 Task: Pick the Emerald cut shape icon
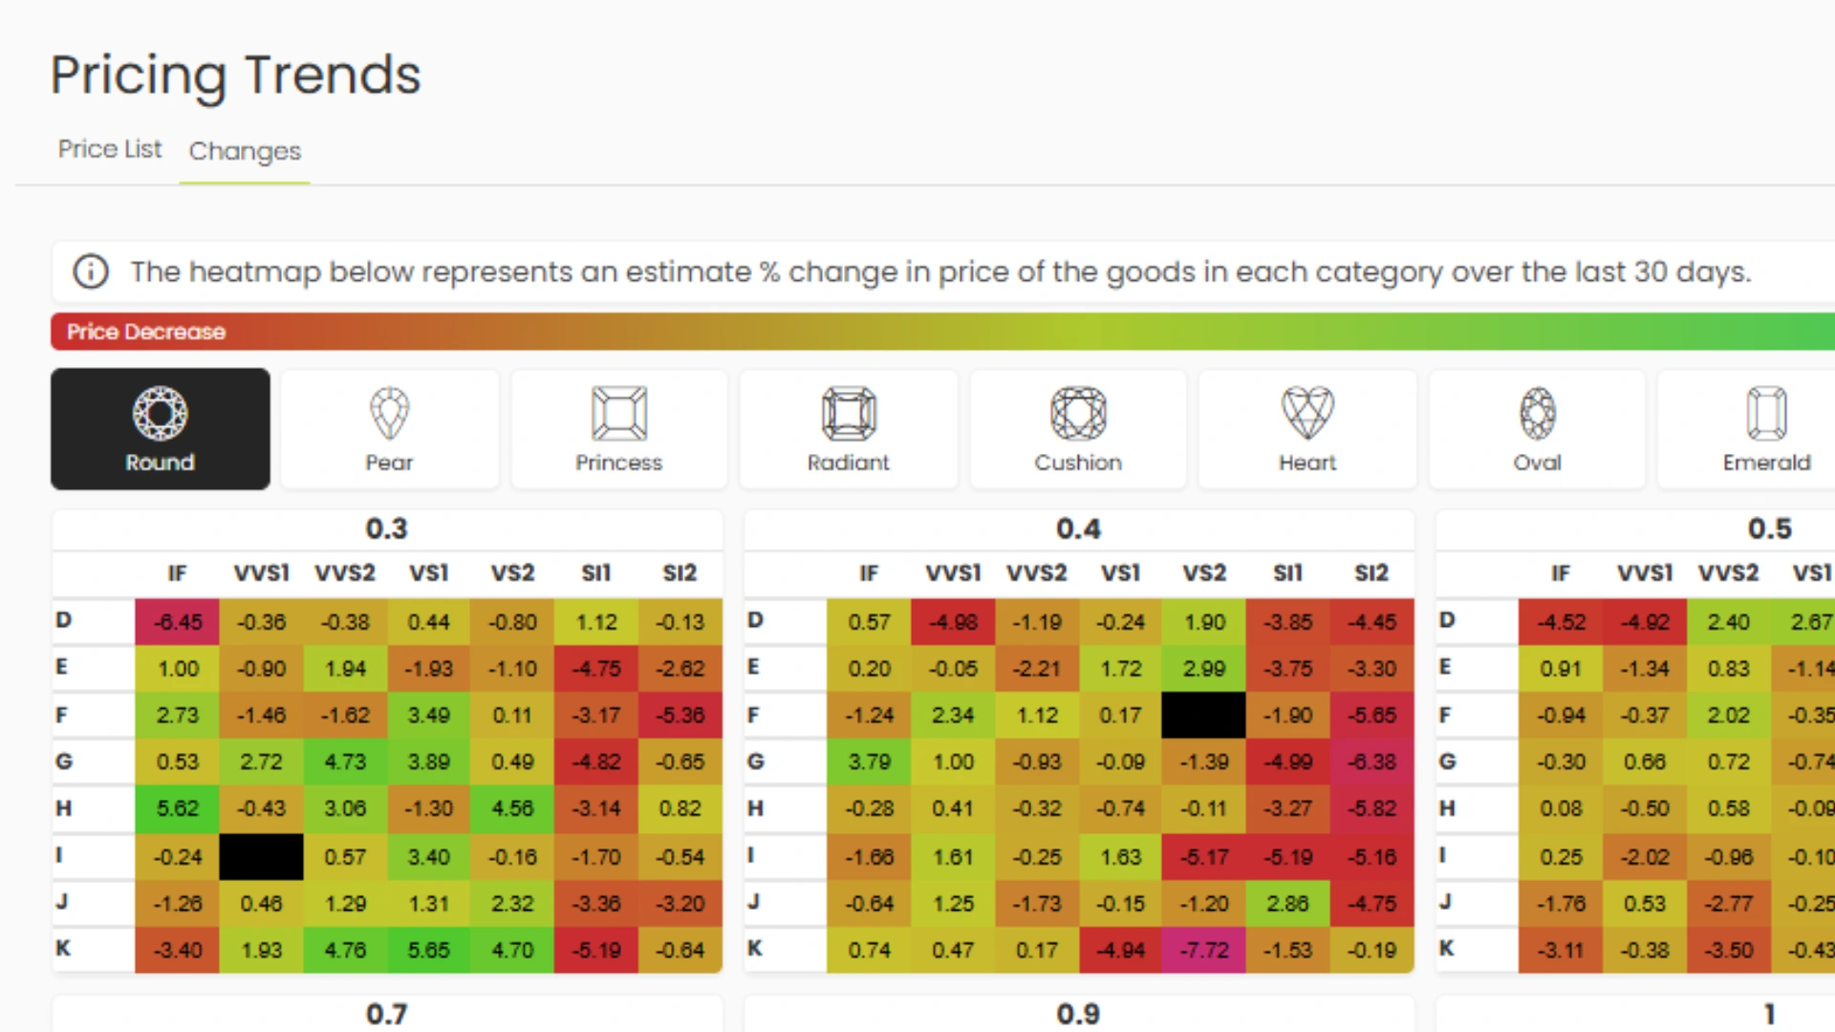(1766, 414)
